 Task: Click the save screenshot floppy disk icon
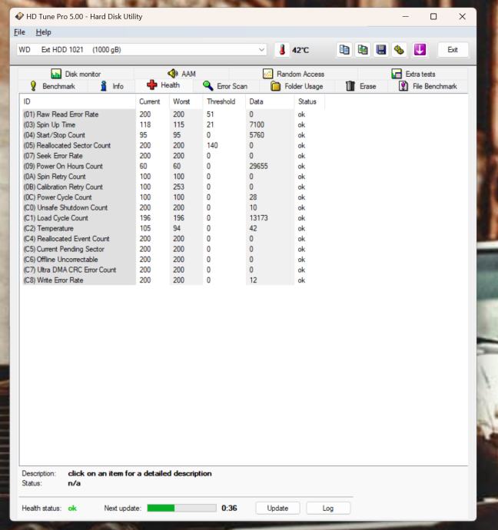point(381,50)
